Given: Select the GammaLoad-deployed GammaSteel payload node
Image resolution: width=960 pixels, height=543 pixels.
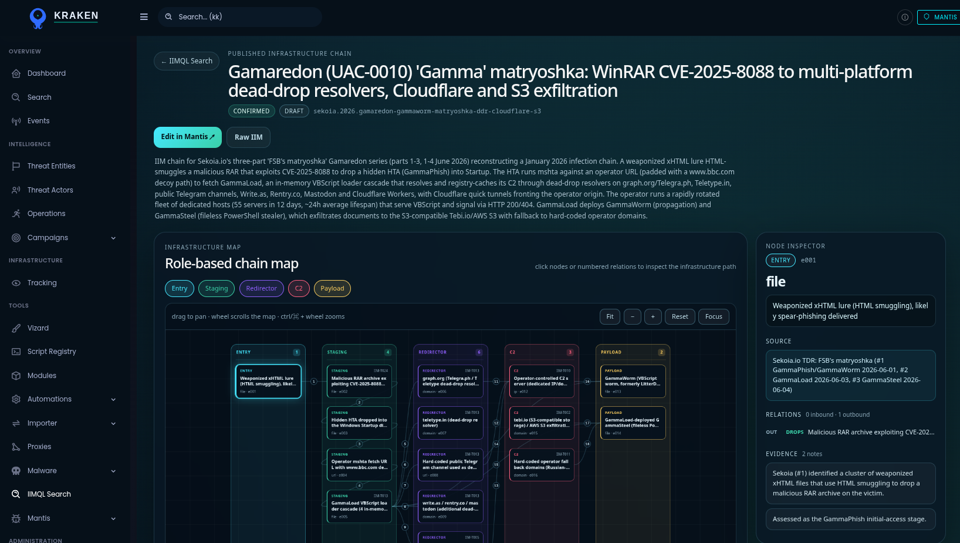Looking at the screenshot, I should coord(633,423).
